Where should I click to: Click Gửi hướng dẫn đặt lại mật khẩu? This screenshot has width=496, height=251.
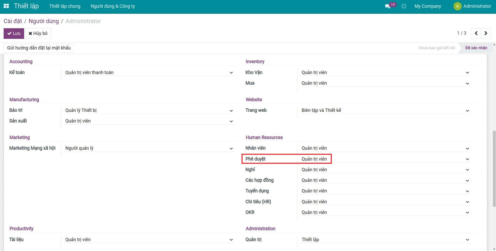click(x=39, y=48)
